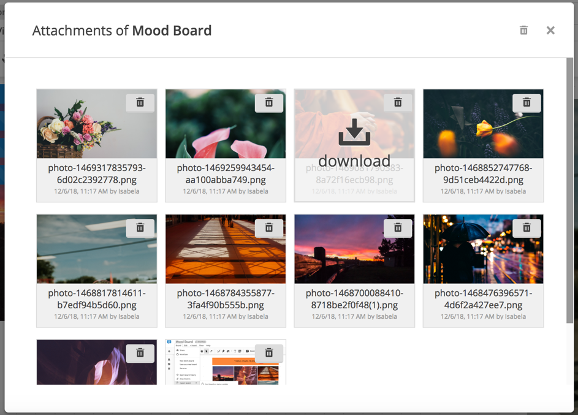This screenshot has height=415, width=578.
Task: Click the photo-1469317835793 filename link
Action: click(96, 173)
